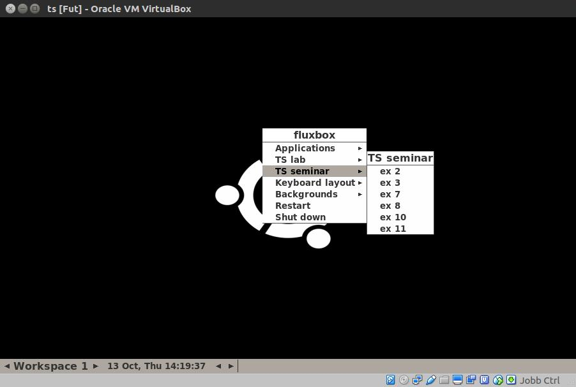Viewport: 576px width, 387px height.
Task: Select the highlighted TS seminar menu entry
Action: click(314, 171)
